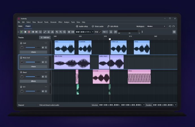Skip to the start of the project
This screenshot has height=127, width=195.
tap(33, 32)
